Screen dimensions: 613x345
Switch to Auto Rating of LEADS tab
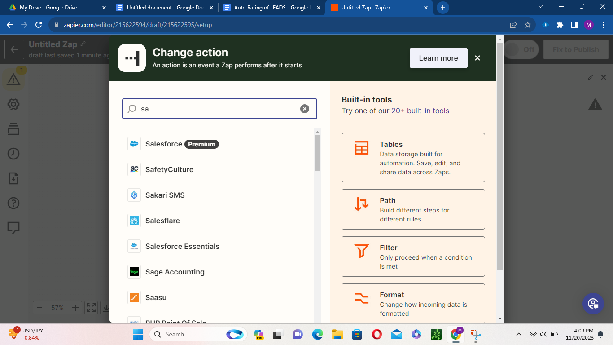[271, 8]
